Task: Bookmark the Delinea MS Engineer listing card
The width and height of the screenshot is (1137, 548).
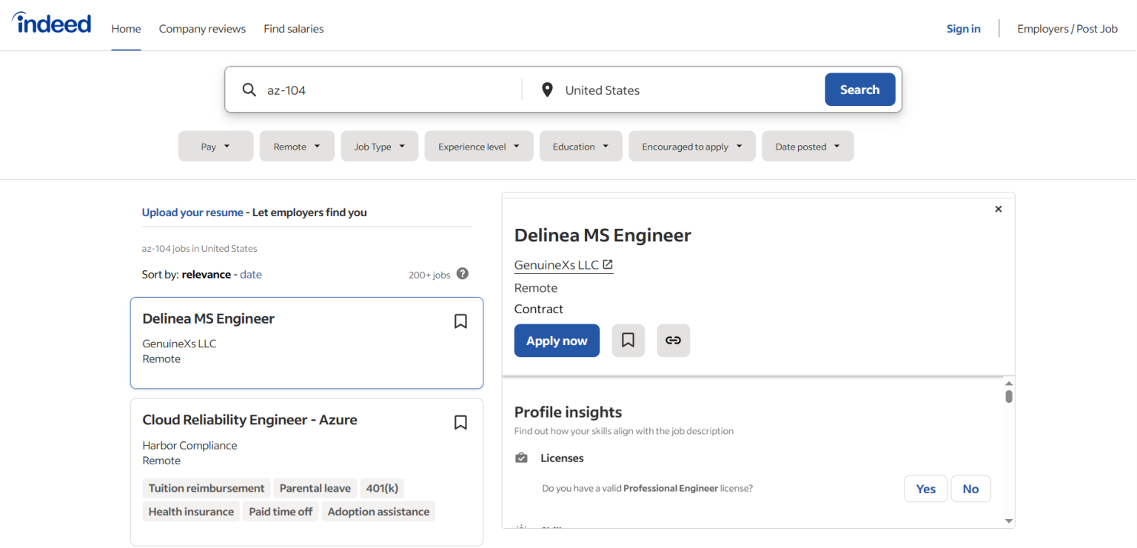Action: pyautogui.click(x=460, y=321)
